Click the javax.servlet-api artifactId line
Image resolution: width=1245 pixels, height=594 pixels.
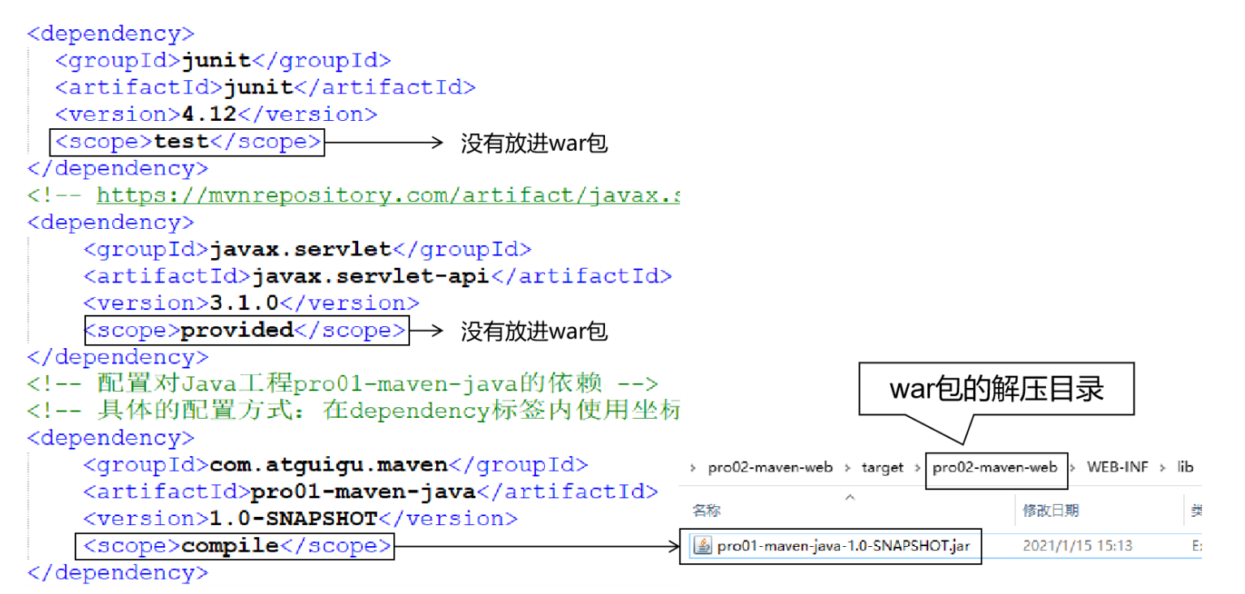coord(378,276)
